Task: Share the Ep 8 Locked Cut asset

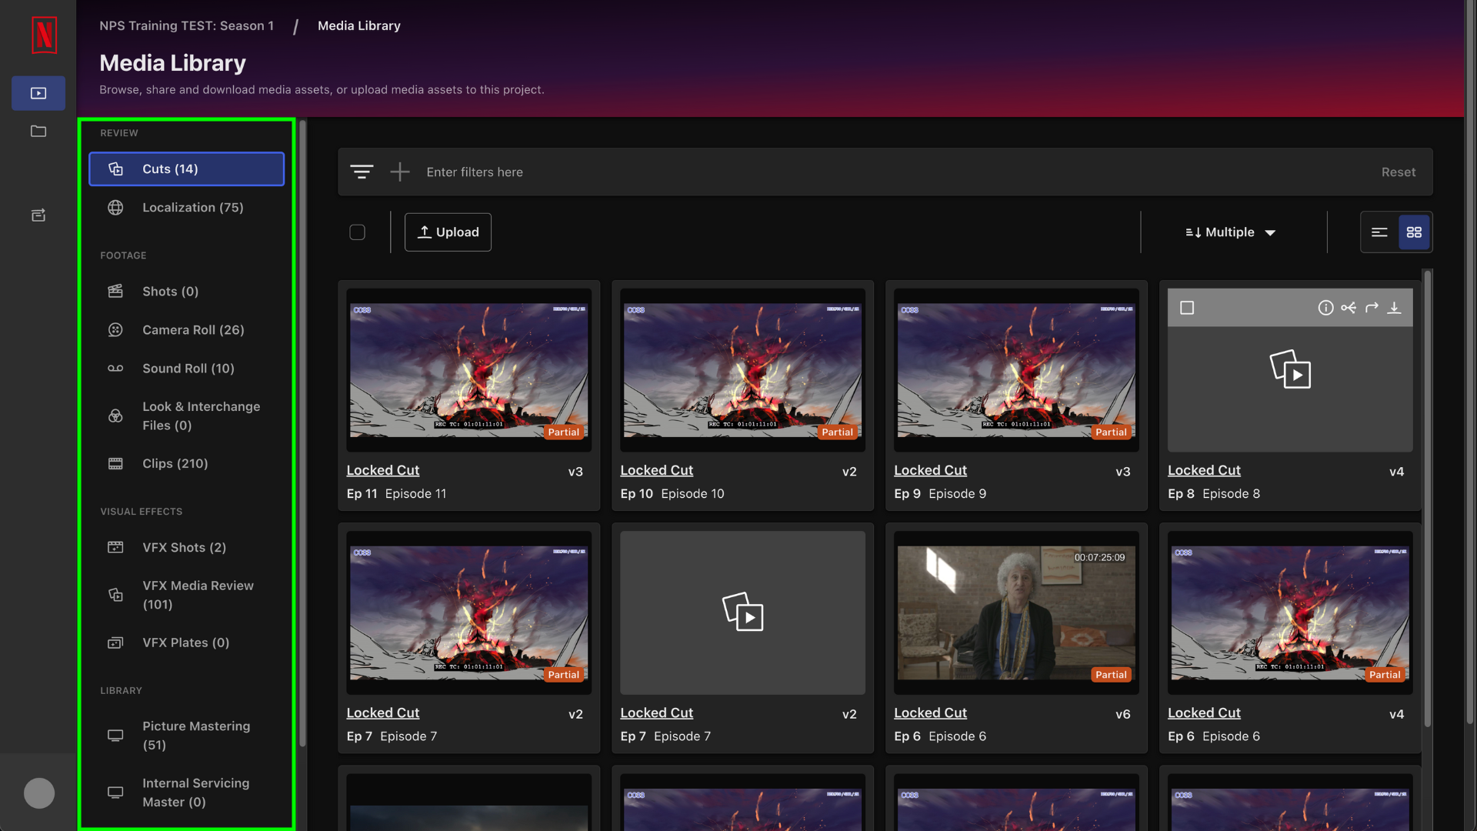Action: (1349, 308)
